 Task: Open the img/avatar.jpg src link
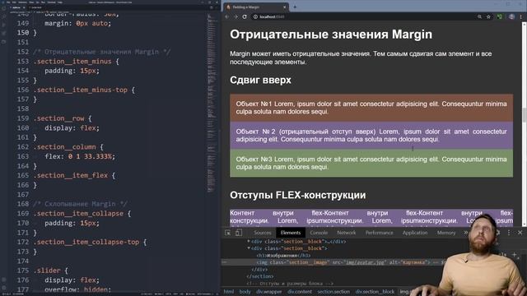click(x=365, y=262)
